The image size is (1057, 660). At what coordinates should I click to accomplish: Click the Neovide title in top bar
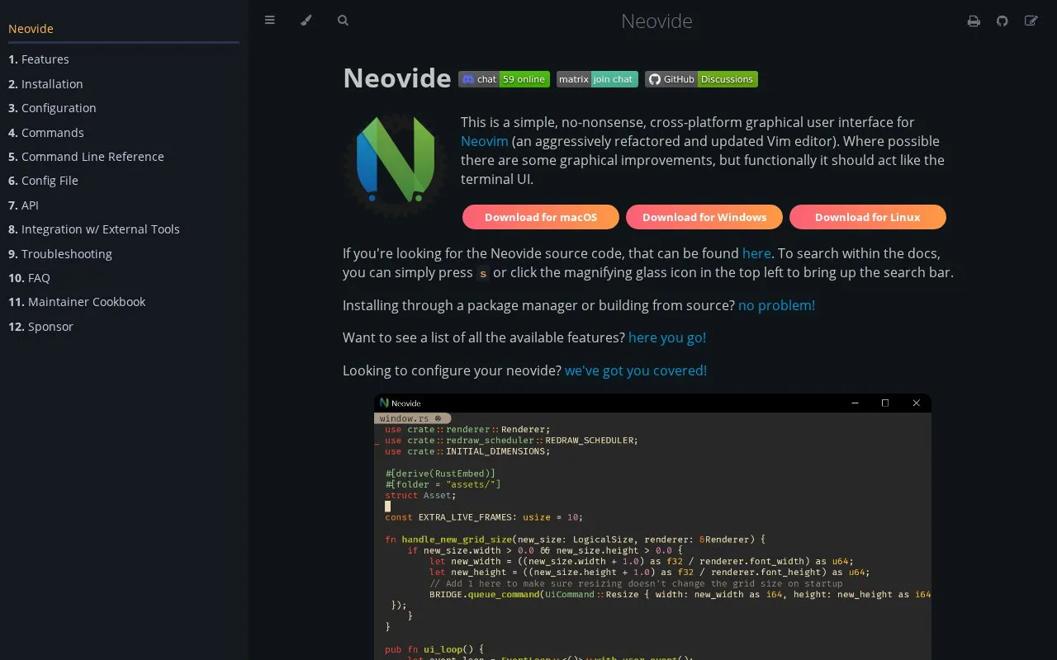tap(656, 21)
